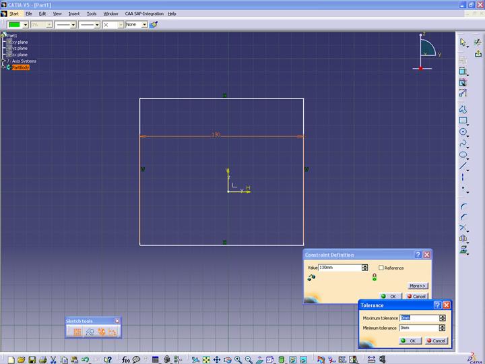Select the Ellipse sketch tool
Image resolution: width=485 pixels, height=364 pixels.
(x=463, y=154)
